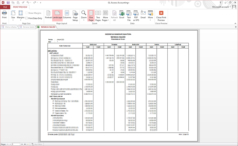Export report to Excel
This screenshot has width=238, height=146.
pyautogui.click(x=121, y=15)
